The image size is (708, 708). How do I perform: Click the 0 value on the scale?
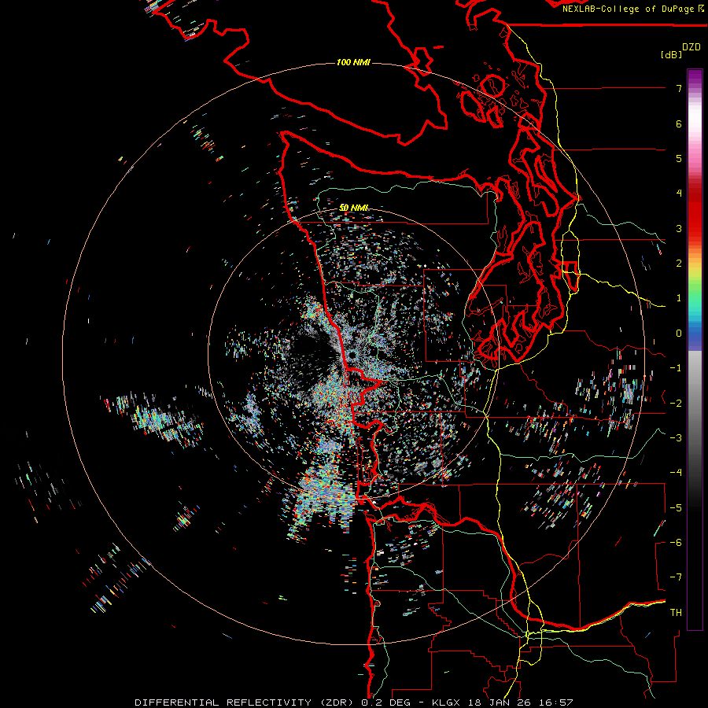pos(679,334)
